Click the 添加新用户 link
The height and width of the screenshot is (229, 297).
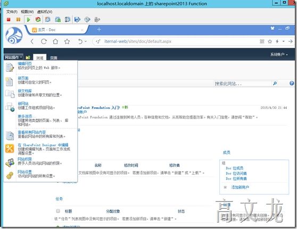(x=240, y=187)
